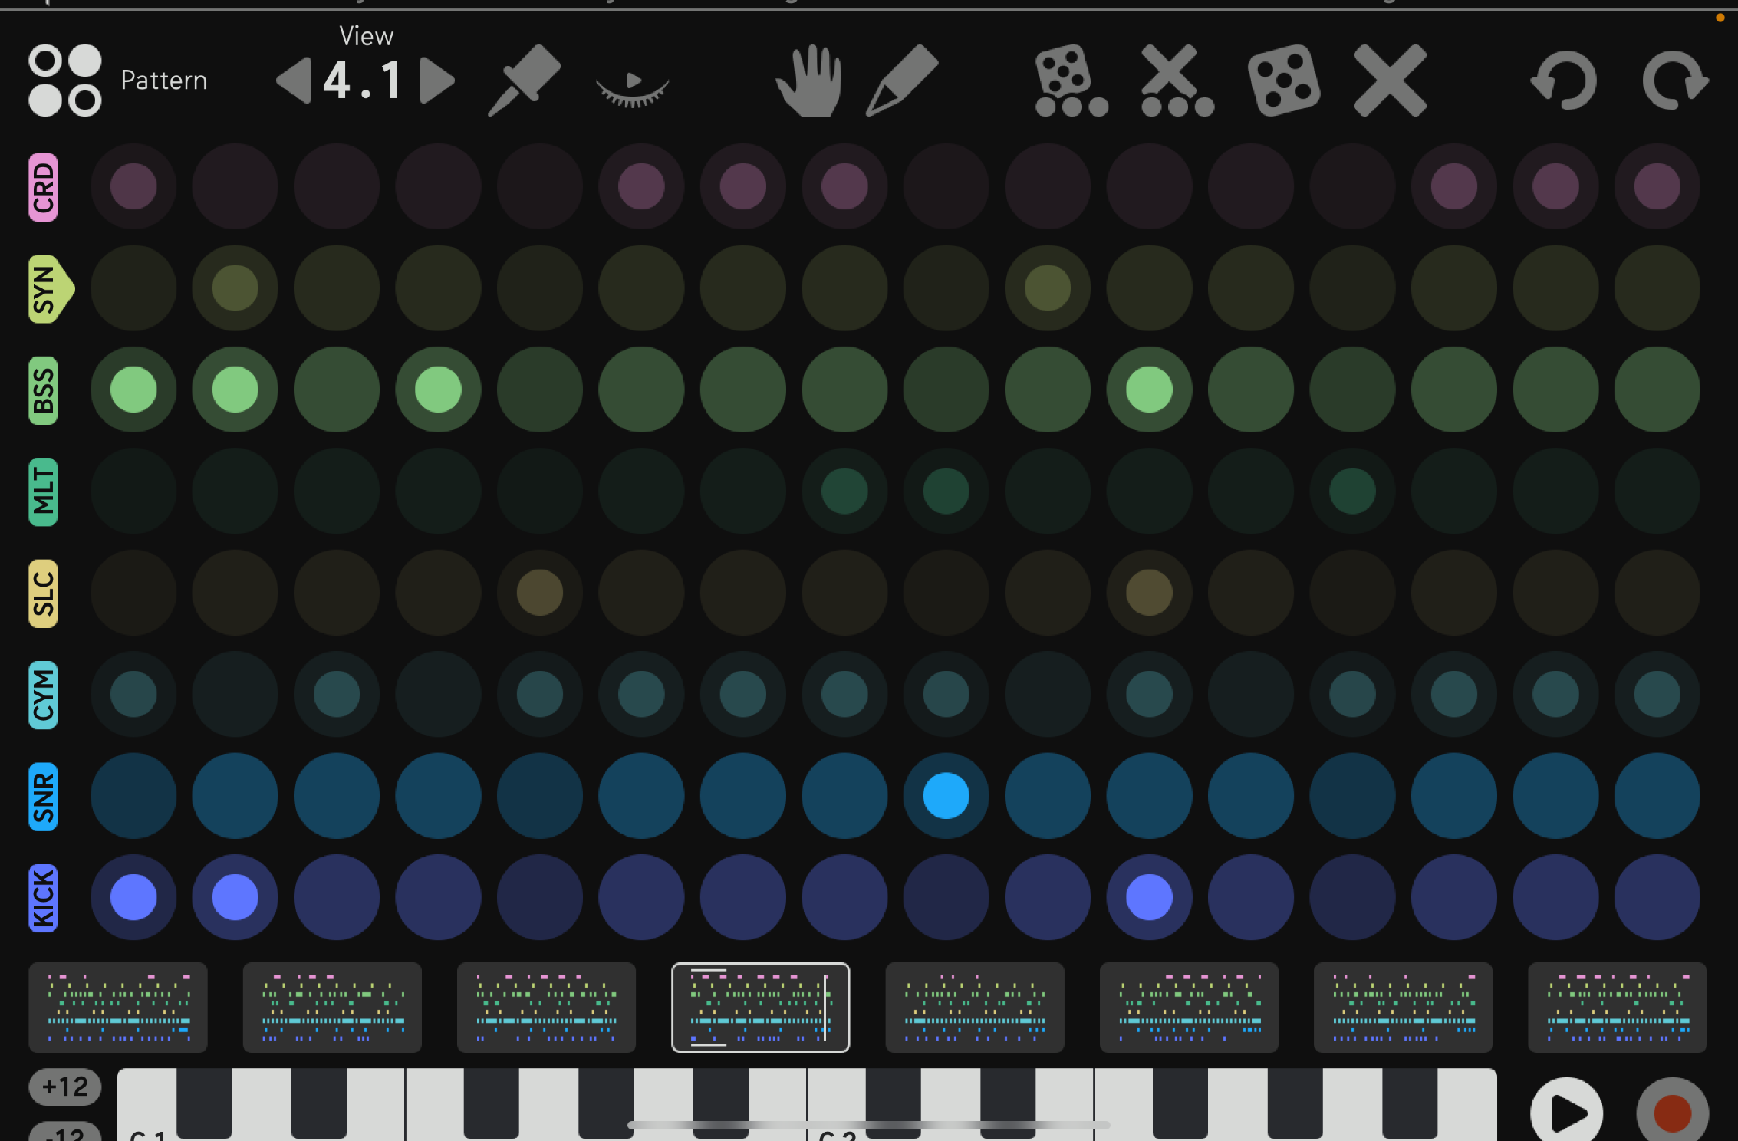The image size is (1738, 1141).
Task: Click the redo arrow icon
Action: pyautogui.click(x=1674, y=81)
